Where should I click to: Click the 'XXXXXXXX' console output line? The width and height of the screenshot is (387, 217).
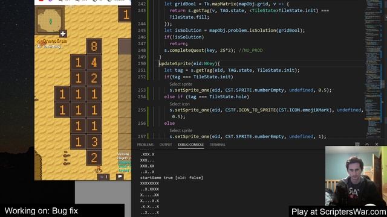pos(149,183)
